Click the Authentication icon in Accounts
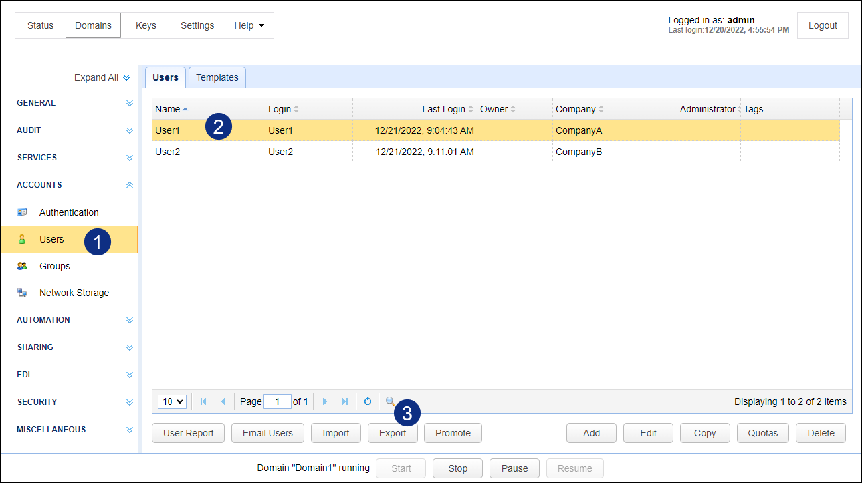This screenshot has height=483, width=862. 22,212
